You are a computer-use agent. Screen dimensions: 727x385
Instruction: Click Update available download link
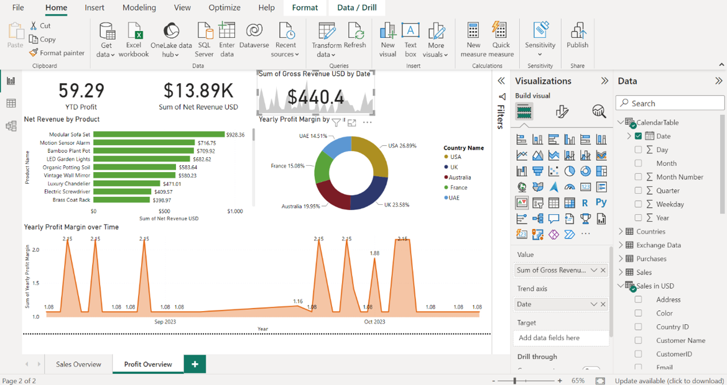(x=669, y=381)
